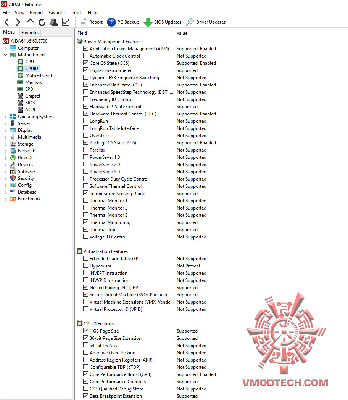Click the PC Backup button label
This screenshot has width=348, height=400.
[128, 22]
